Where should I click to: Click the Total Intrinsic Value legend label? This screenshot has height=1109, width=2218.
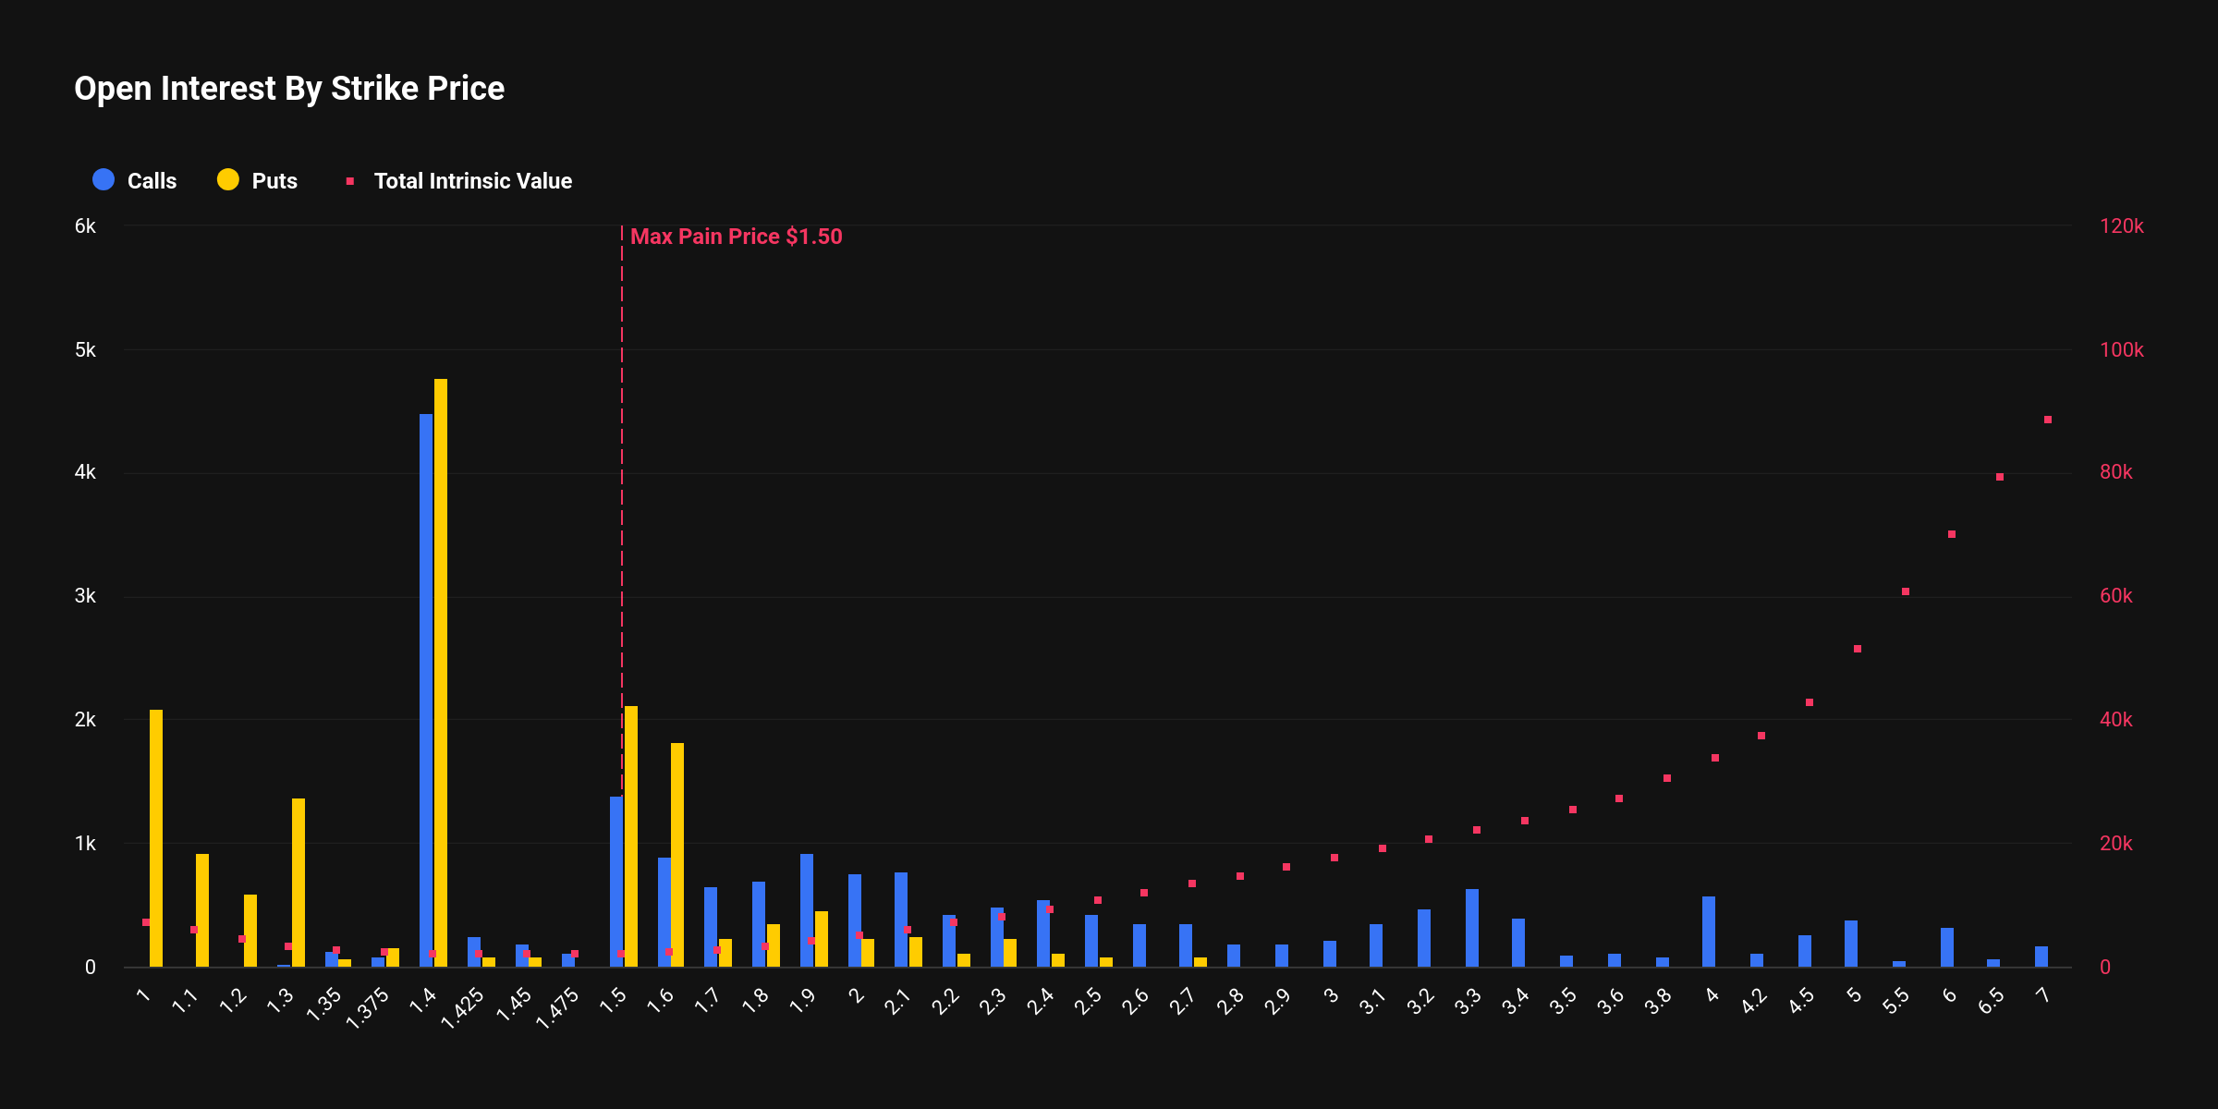[472, 180]
